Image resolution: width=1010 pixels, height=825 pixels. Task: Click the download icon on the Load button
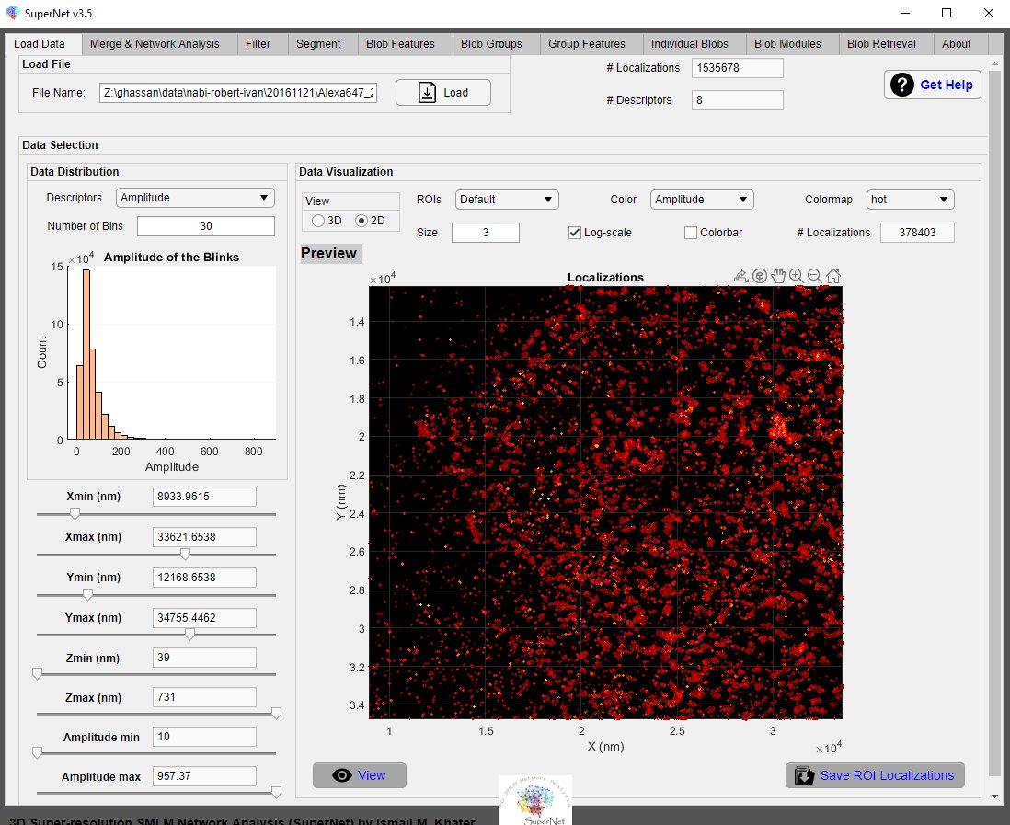[427, 93]
